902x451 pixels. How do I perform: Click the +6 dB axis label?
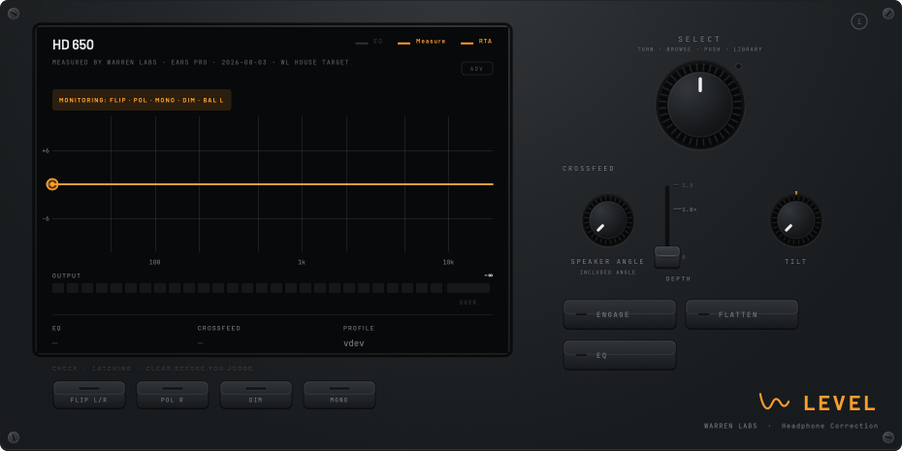[46, 150]
